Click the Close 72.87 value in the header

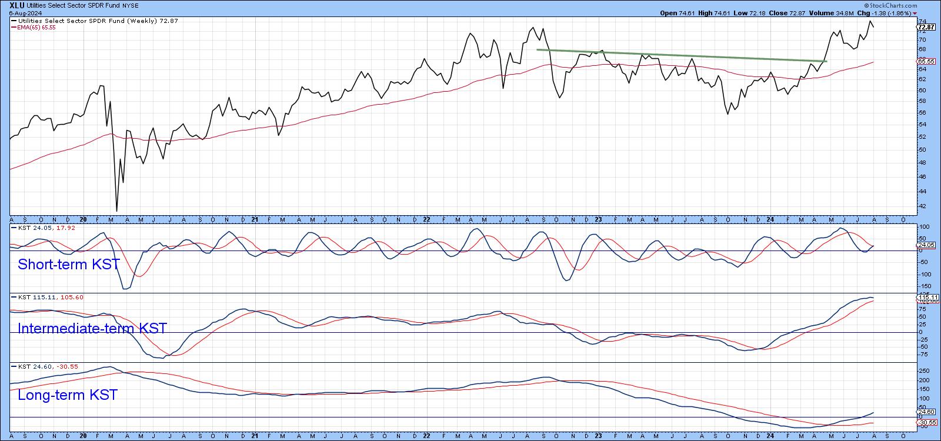(x=787, y=12)
